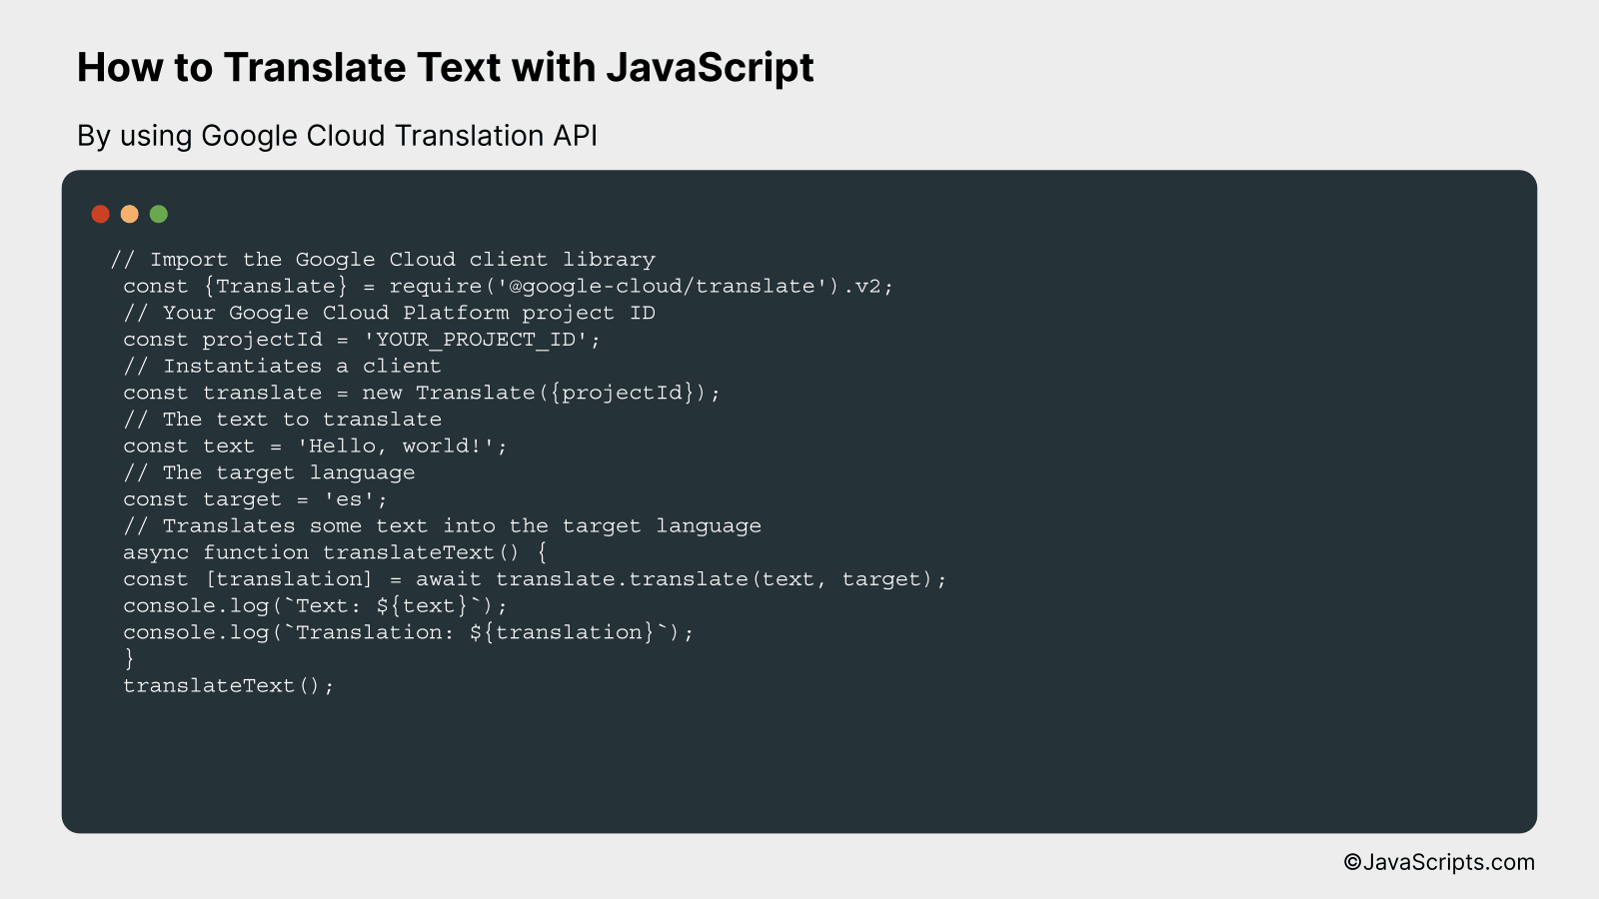Select the 'Hello, world!' string
The image size is (1599, 899).
point(398,446)
